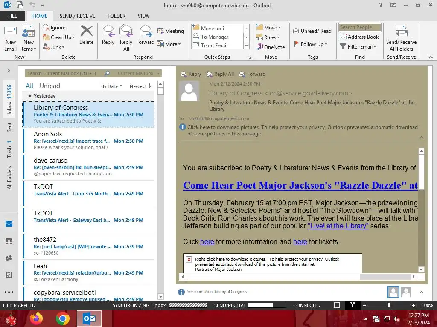Switch to Mail view in navigation
This screenshot has width=437, height=327.
click(x=9, y=224)
